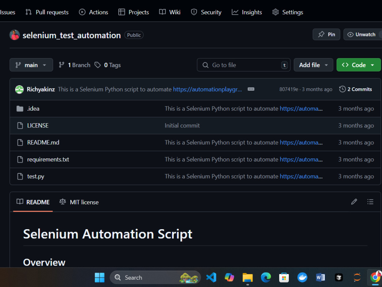Open the main branch selector dropdown
This screenshot has width=382, height=287.
[x=31, y=65]
